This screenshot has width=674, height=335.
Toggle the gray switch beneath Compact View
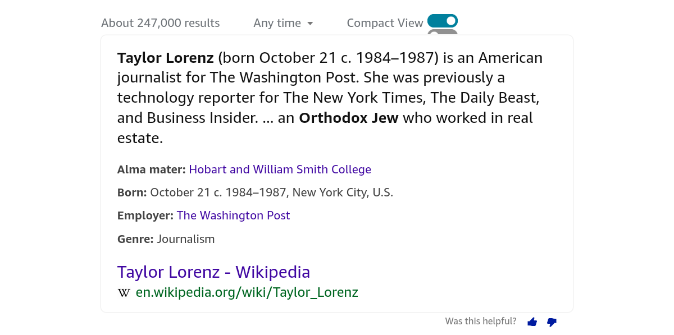[x=443, y=33]
